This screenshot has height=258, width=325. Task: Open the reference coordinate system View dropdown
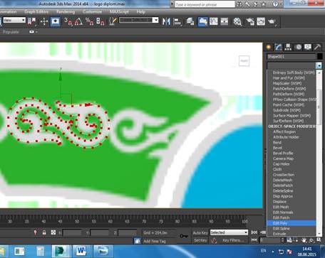(x=14, y=20)
